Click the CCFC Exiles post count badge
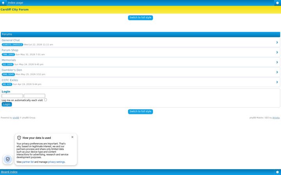Screen dimensions: 281x175 tap(7, 84)
